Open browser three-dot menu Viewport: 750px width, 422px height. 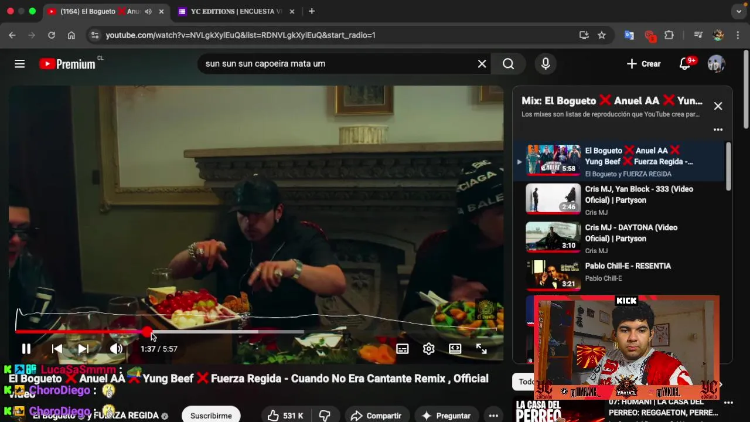739,35
